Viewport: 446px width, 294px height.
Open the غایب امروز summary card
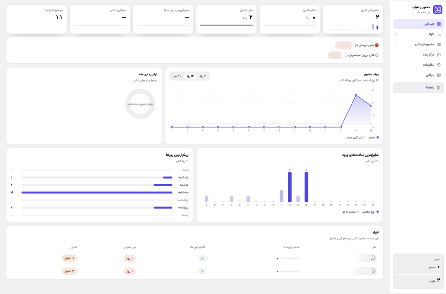pyautogui.click(x=227, y=19)
